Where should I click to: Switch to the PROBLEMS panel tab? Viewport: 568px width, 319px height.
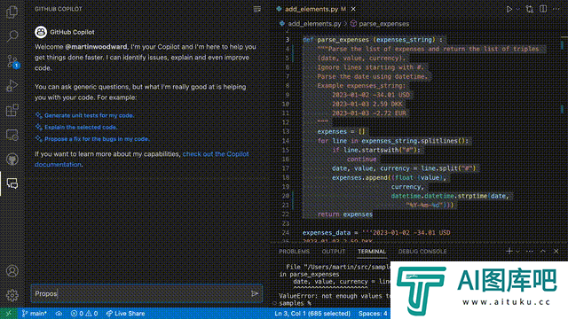point(294,252)
